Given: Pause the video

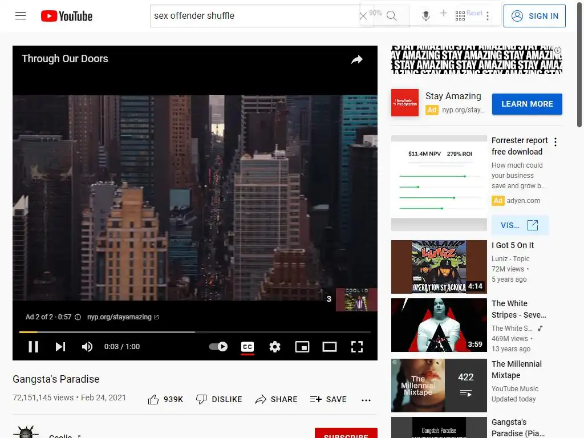Looking at the screenshot, I should click(34, 347).
